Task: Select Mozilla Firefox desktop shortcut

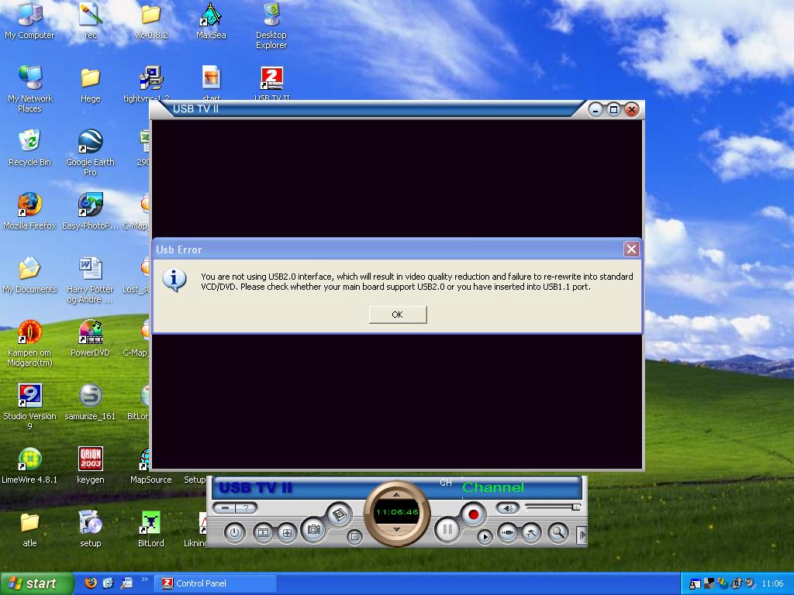Action: coord(29,211)
